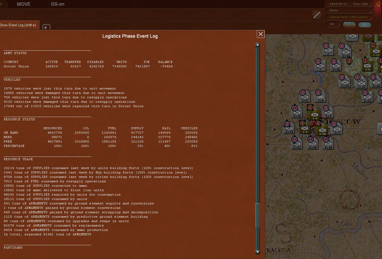This screenshot has height=259, width=382.
Task: Click the line 'In total, expended 91682 tons of ARMAMENTS'
Action: click(x=47, y=234)
